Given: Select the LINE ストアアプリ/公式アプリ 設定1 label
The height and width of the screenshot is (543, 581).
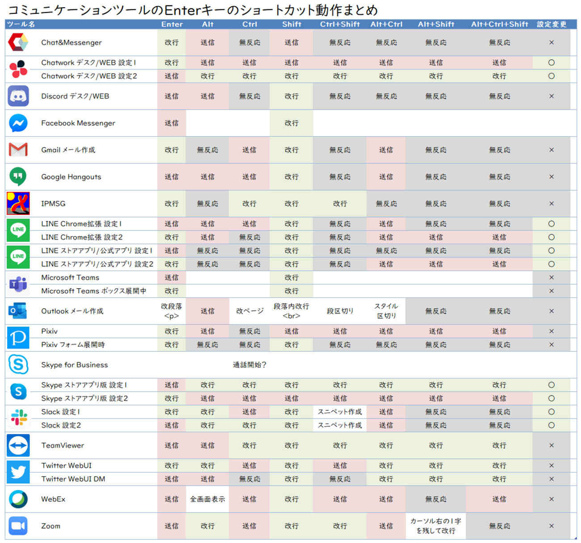Looking at the screenshot, I should tap(97, 250).
